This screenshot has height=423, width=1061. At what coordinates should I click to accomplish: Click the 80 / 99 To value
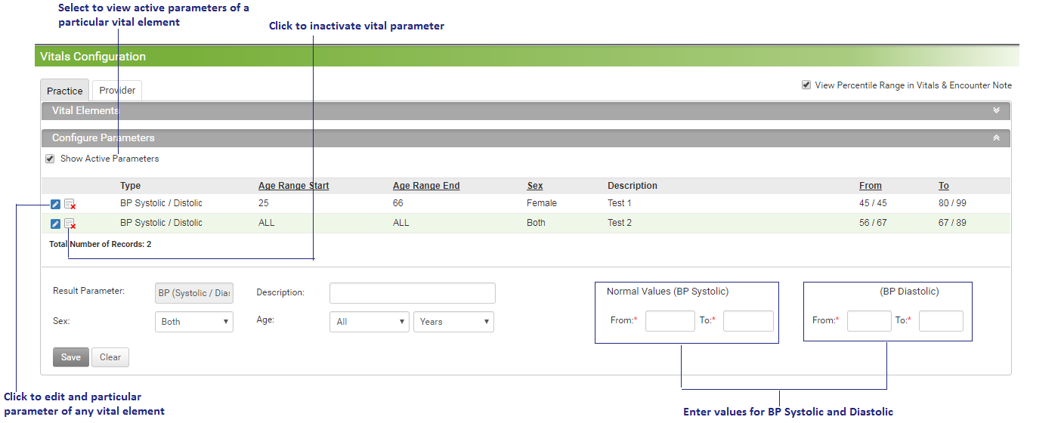[x=952, y=203]
